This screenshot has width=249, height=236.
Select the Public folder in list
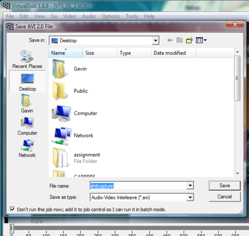pyautogui.click(x=70, y=91)
